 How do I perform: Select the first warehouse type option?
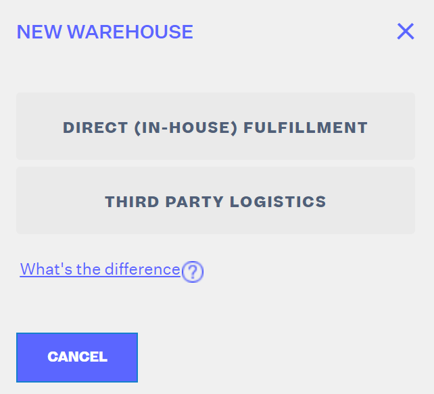click(216, 126)
